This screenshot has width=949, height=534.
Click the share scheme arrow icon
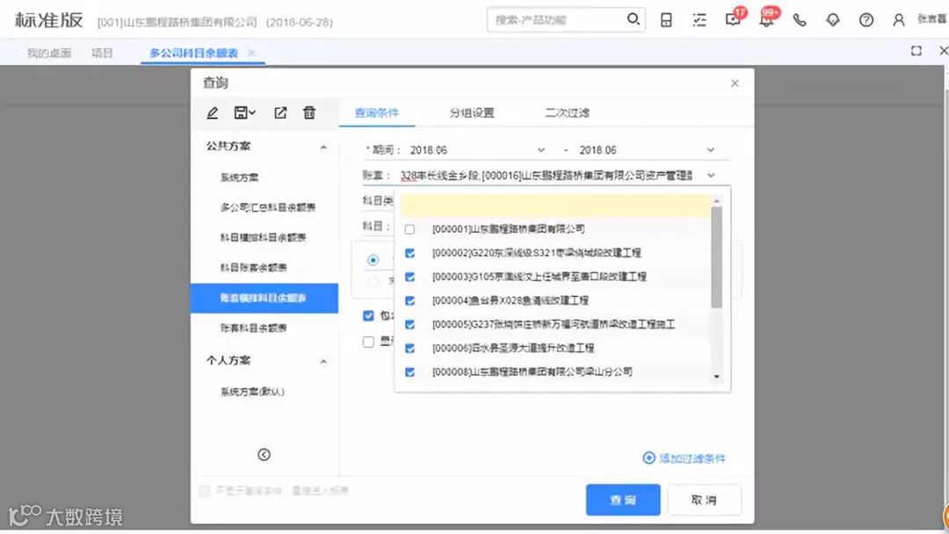(x=280, y=112)
